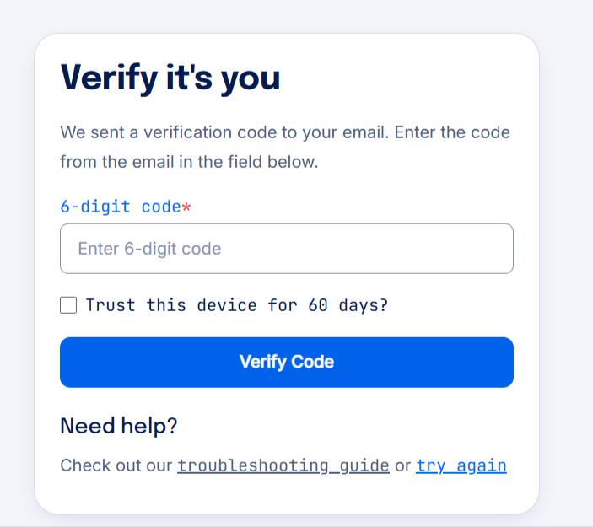
Task: Click the "6-digit code" field label
Action: pyautogui.click(x=121, y=207)
